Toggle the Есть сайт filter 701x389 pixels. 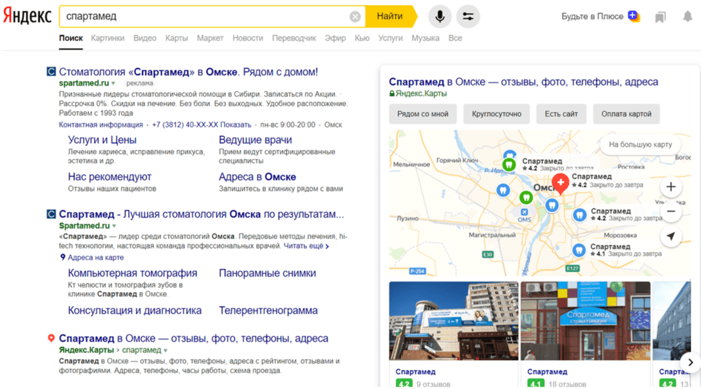[x=561, y=114]
